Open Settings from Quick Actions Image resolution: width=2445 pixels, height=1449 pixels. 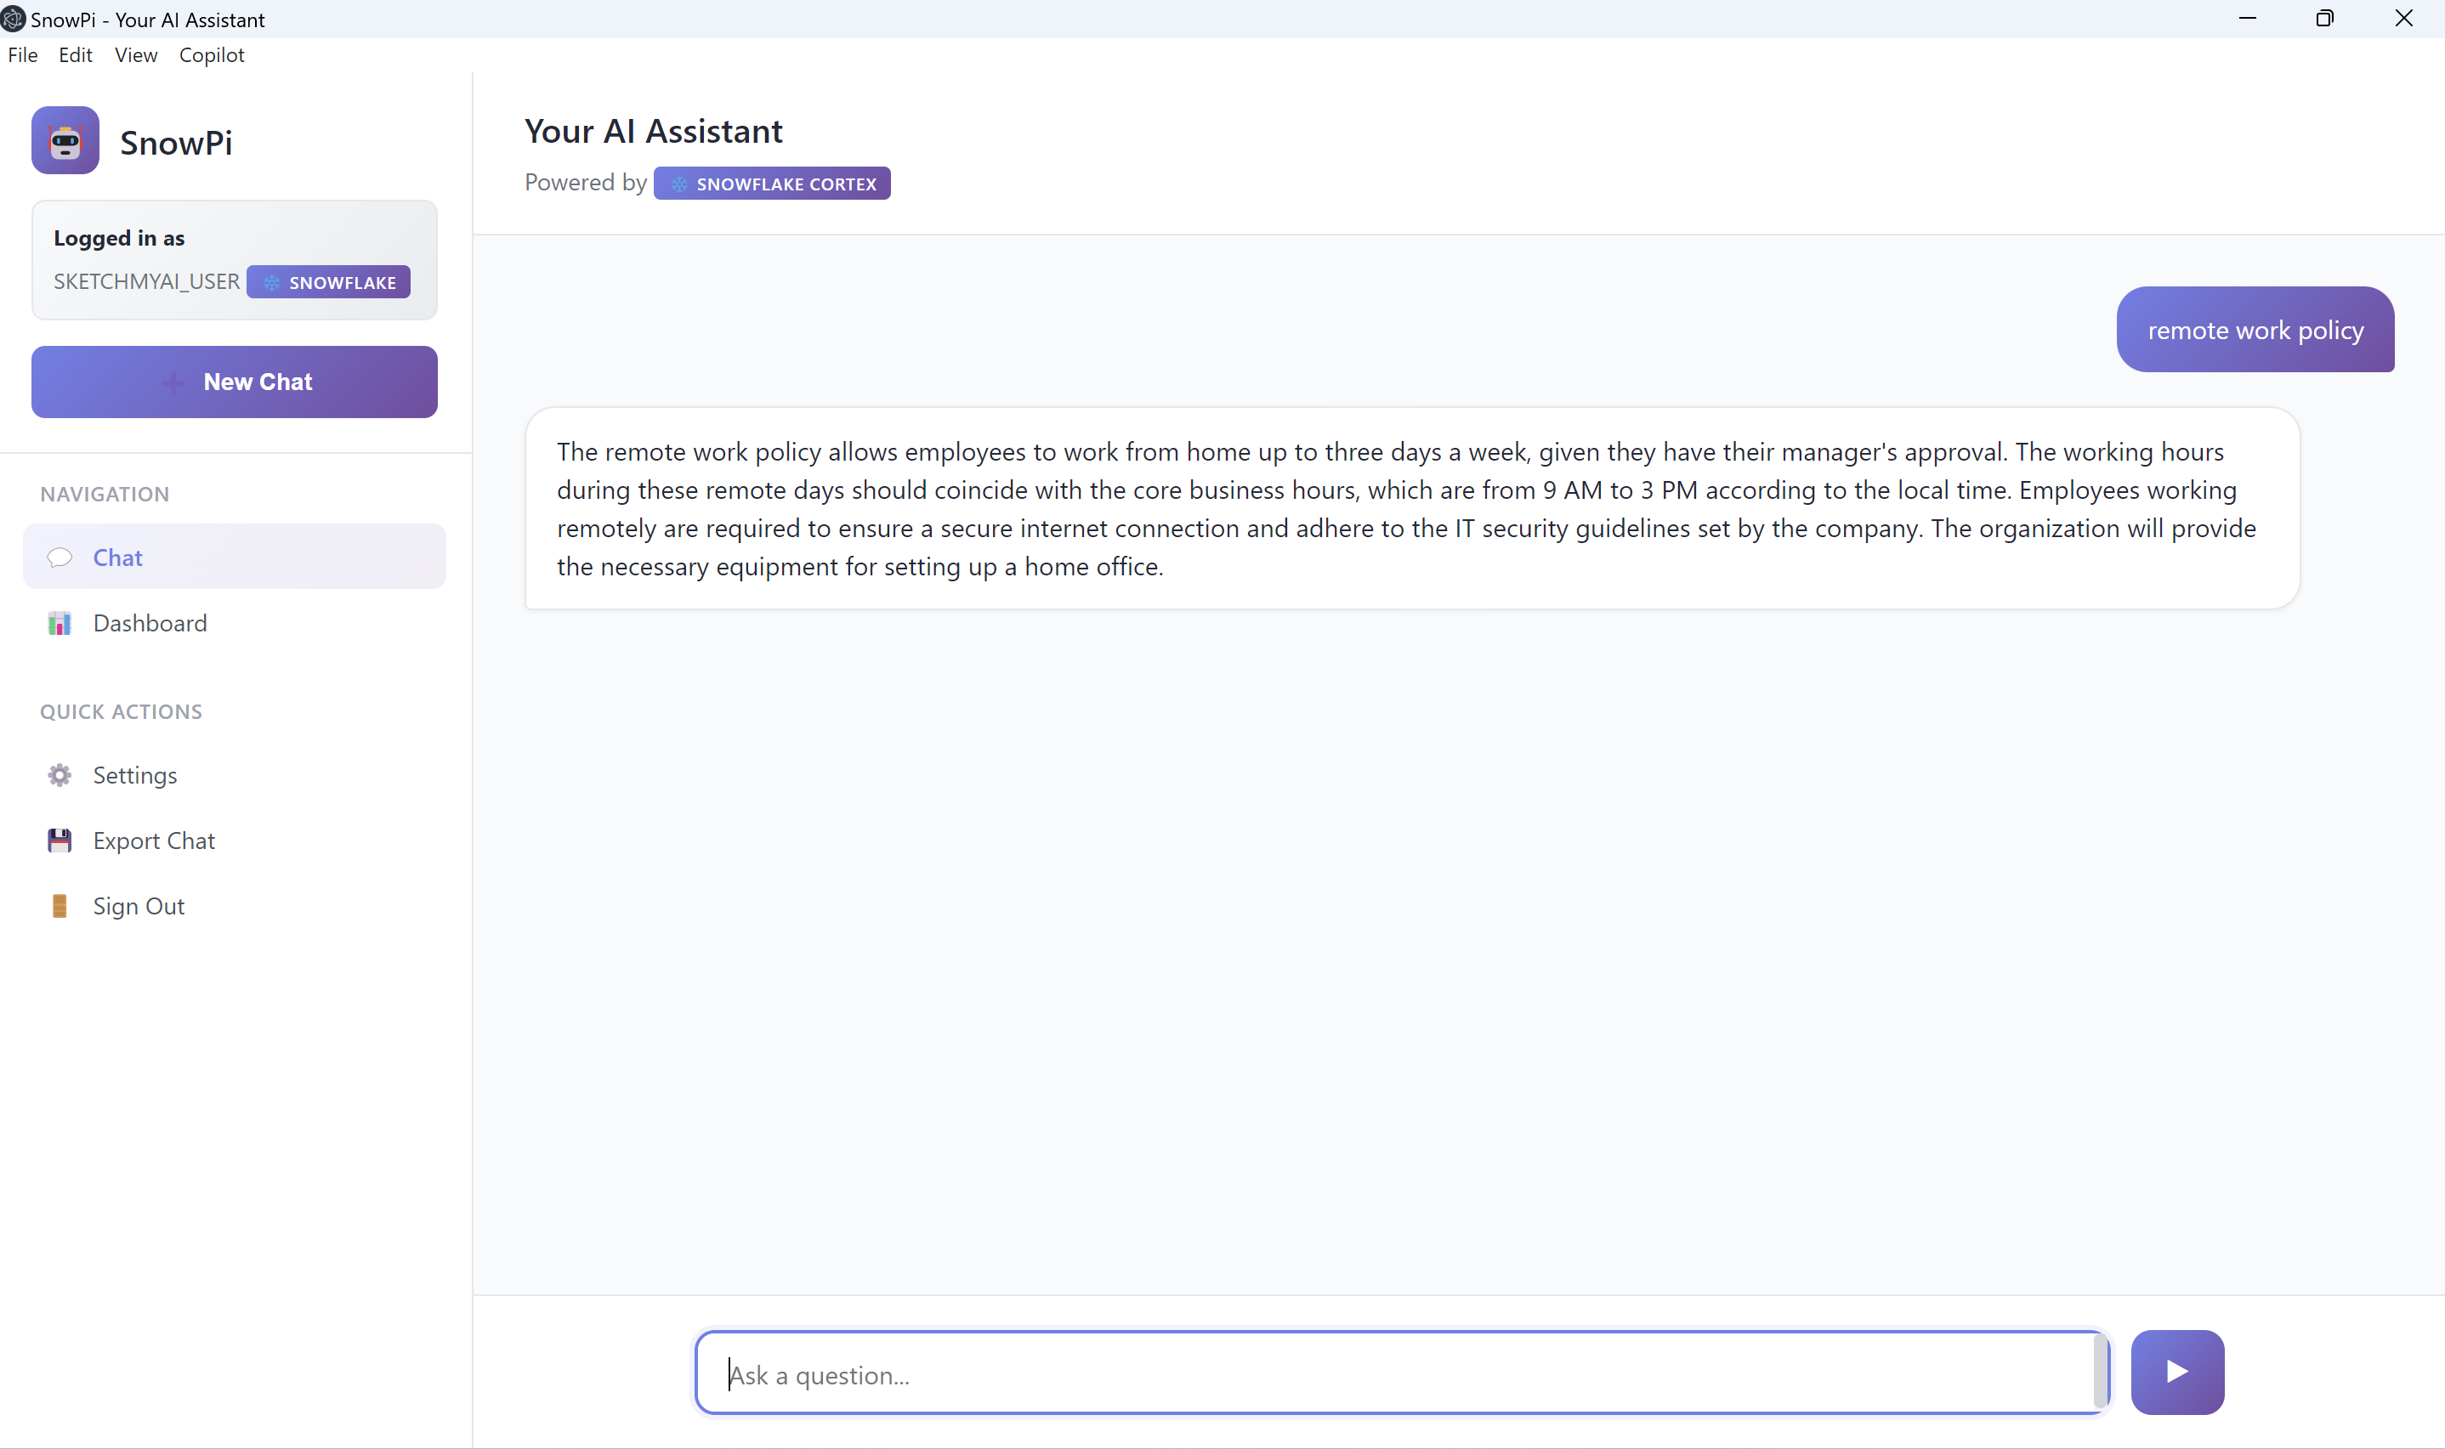[x=136, y=774]
